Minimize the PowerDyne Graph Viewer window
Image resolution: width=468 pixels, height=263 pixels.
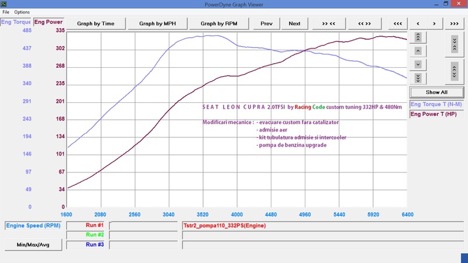[x=436, y=4]
